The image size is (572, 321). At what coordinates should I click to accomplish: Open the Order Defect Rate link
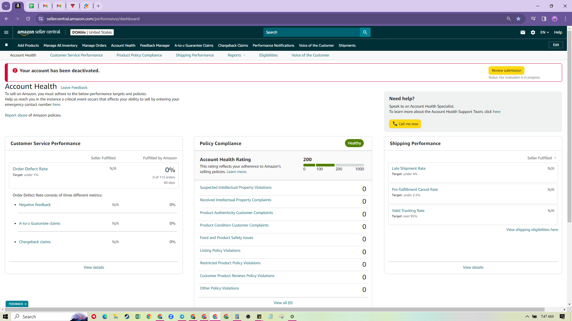[30, 169]
